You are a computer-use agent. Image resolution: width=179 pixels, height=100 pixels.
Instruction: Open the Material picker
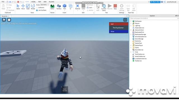[x=77, y=7]
